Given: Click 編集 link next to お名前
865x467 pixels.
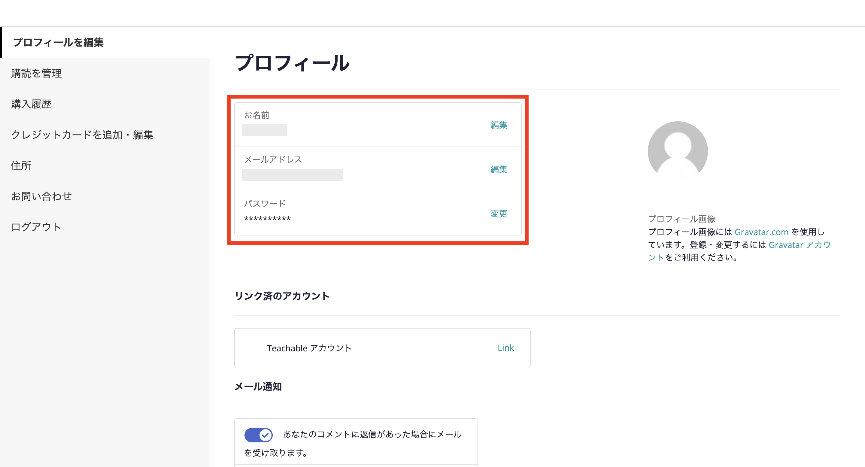Looking at the screenshot, I should (499, 125).
